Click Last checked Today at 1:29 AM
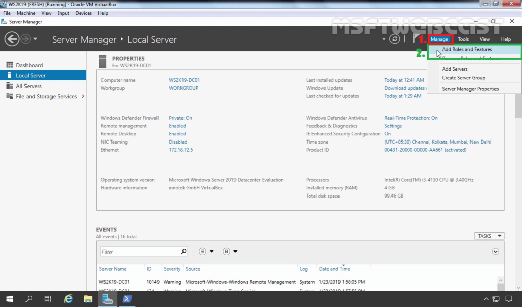This screenshot has height=307, width=522. tap(403, 96)
